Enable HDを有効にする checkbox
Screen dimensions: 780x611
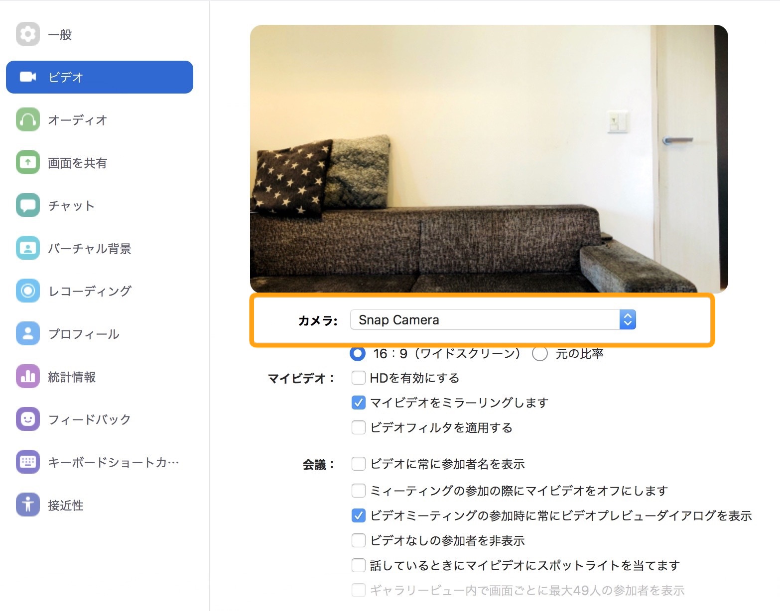click(x=359, y=378)
